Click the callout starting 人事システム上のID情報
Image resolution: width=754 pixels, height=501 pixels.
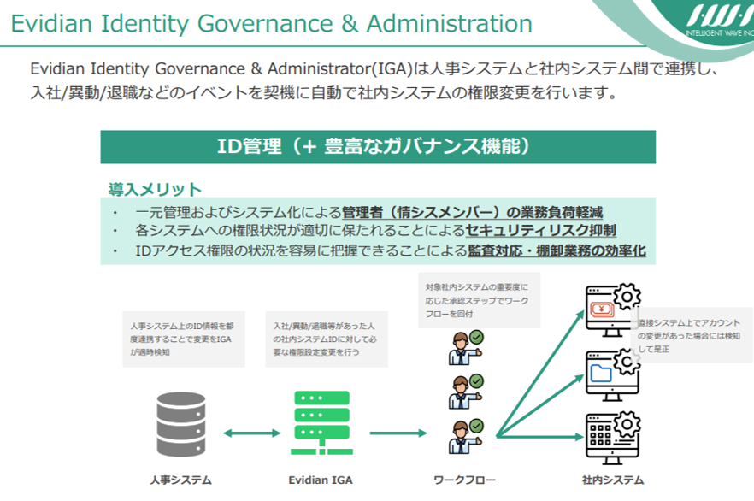pos(184,339)
